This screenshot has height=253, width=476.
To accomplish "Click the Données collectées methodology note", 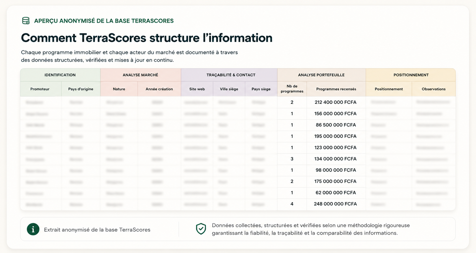I will pyautogui.click(x=311, y=229).
